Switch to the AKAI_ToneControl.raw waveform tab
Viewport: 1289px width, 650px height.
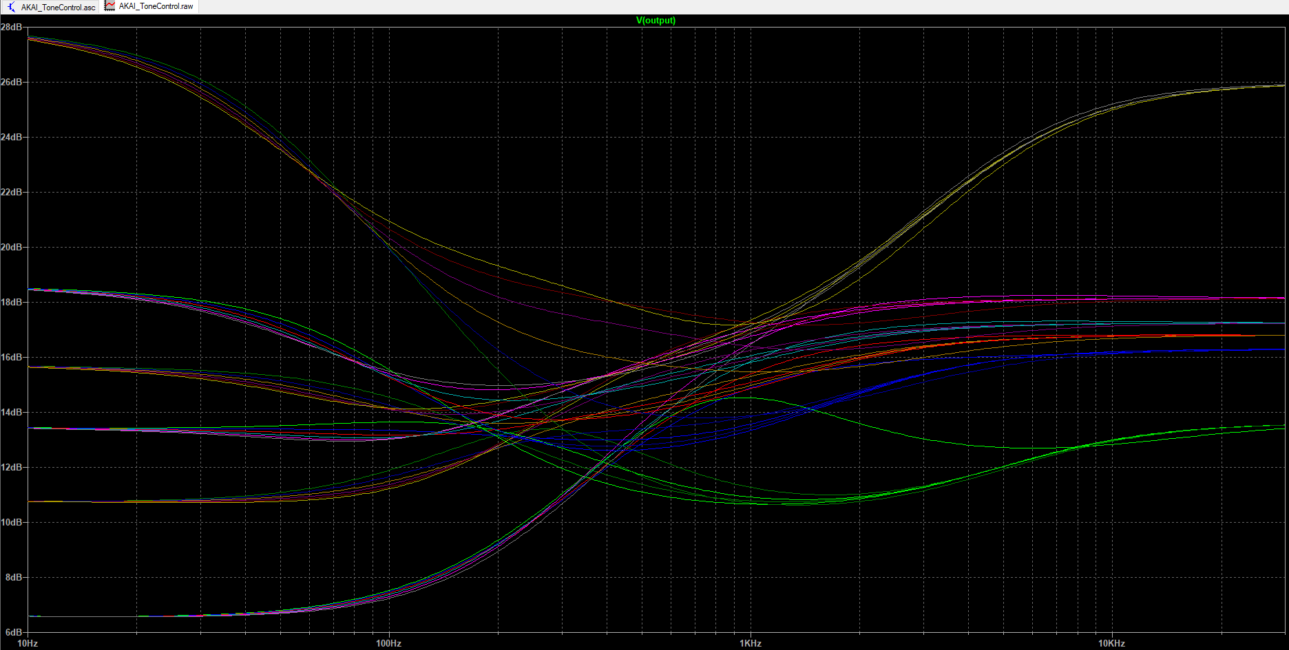150,6
